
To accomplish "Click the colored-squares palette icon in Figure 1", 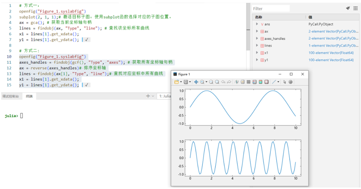I will (x=255, y=82).
